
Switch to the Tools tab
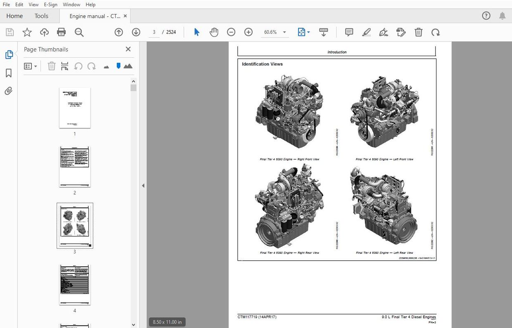click(41, 16)
